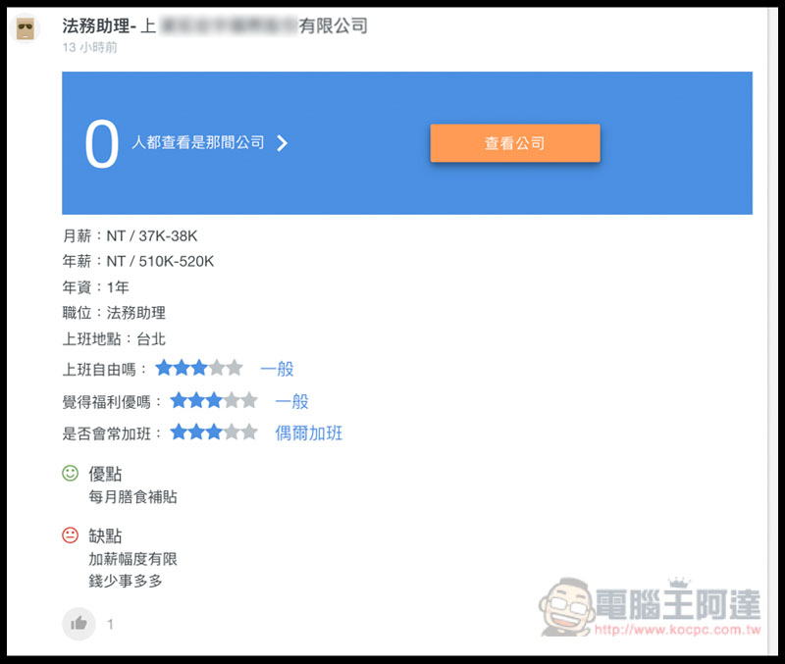
Task: Click the thumbs-up like icon
Action: coord(78,623)
